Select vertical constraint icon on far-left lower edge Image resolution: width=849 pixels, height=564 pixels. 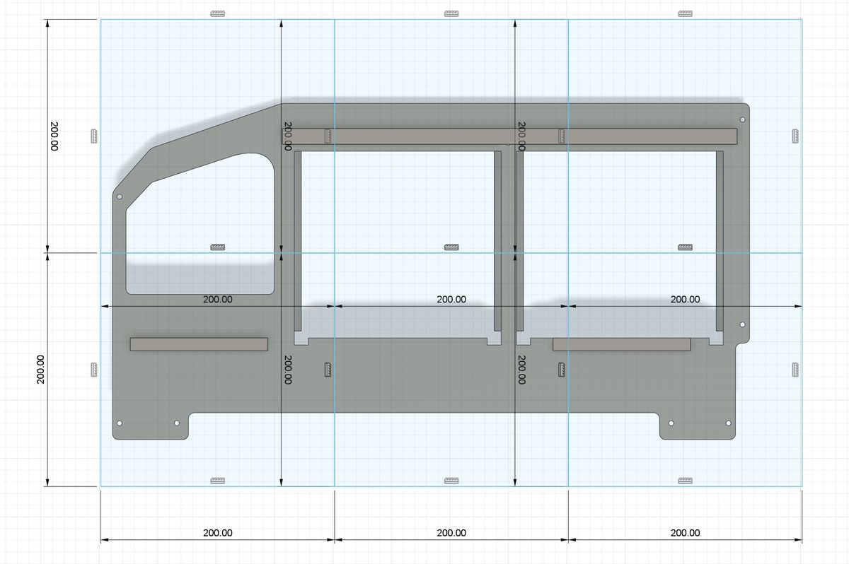pos(94,369)
